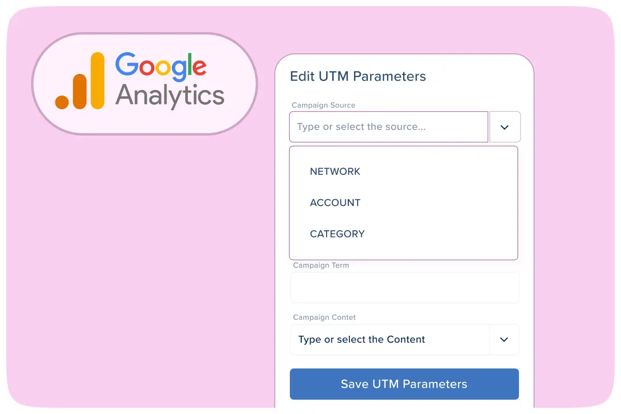This screenshot has width=621, height=414.
Task: Click the medium orange bar of the Analytics logo
Action: (x=79, y=92)
